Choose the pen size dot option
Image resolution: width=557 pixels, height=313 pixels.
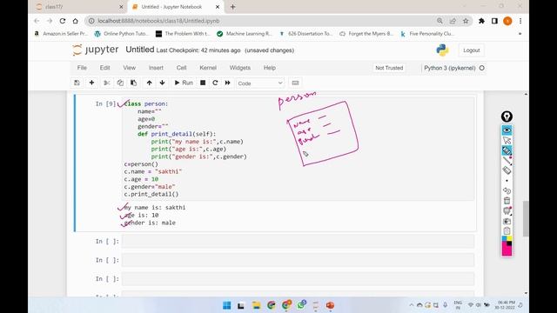[507, 181]
